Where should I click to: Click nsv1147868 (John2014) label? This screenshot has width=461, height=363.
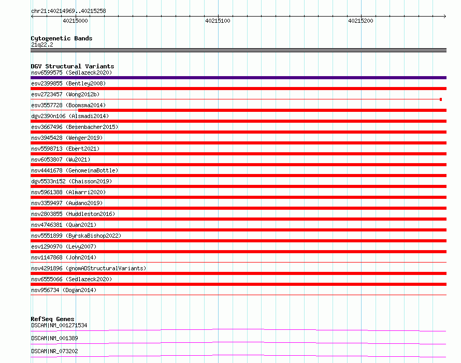64,257
